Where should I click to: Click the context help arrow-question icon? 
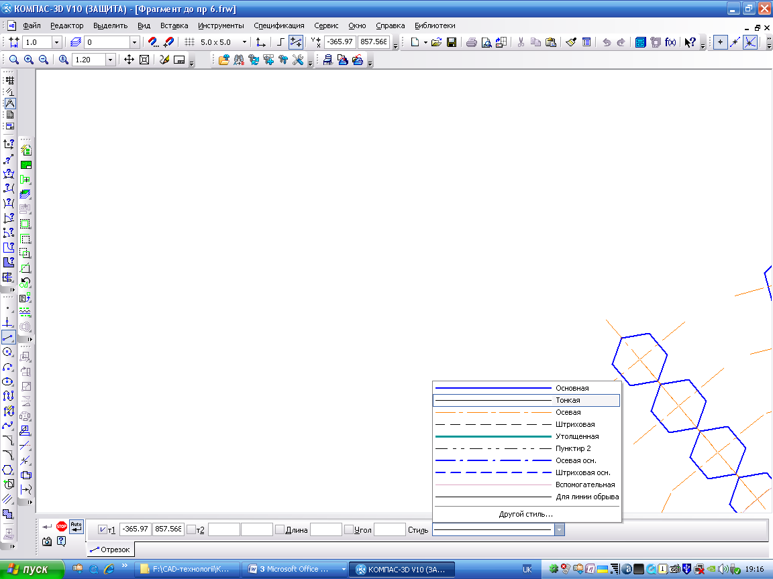(x=690, y=42)
